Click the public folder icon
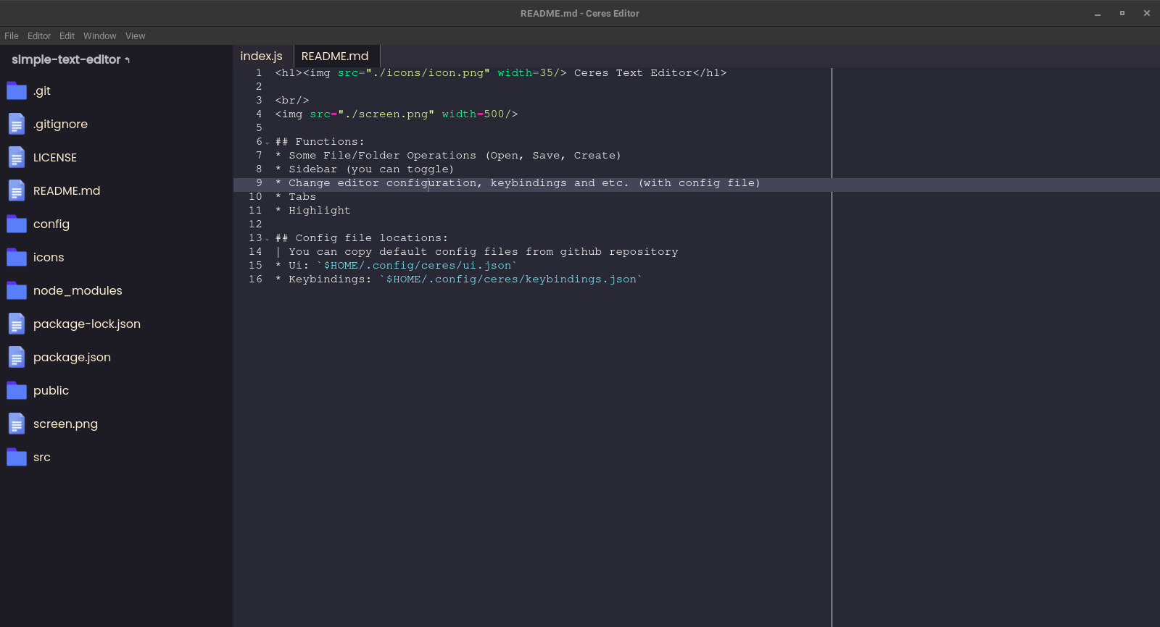The image size is (1160, 627). click(17, 390)
